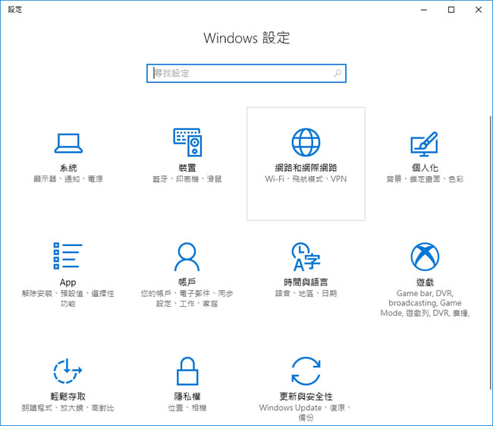Click 藍牙、印表機、滑鼠 description
The height and width of the screenshot is (426, 493).
(187, 179)
